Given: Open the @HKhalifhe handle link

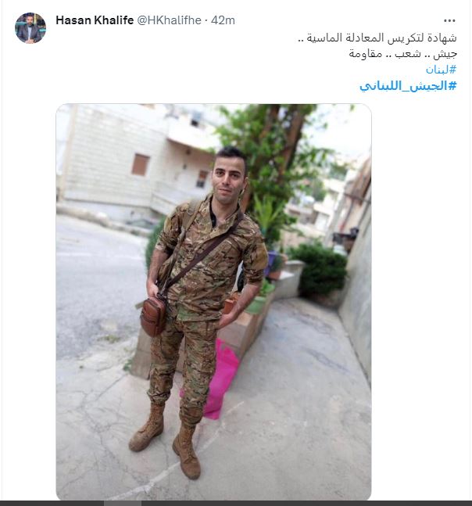Looking at the screenshot, I should (170, 20).
